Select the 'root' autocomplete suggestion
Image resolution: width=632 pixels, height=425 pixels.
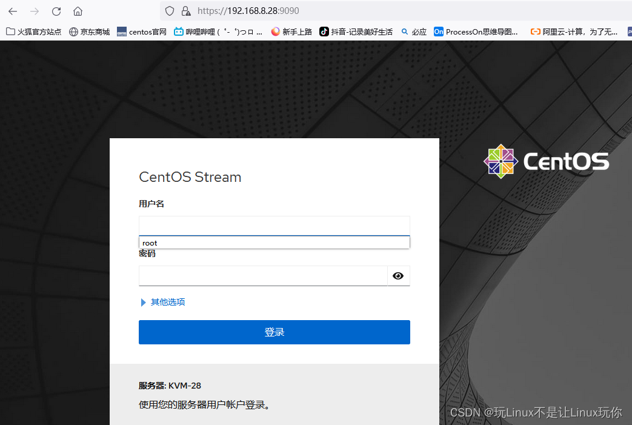[x=274, y=243]
